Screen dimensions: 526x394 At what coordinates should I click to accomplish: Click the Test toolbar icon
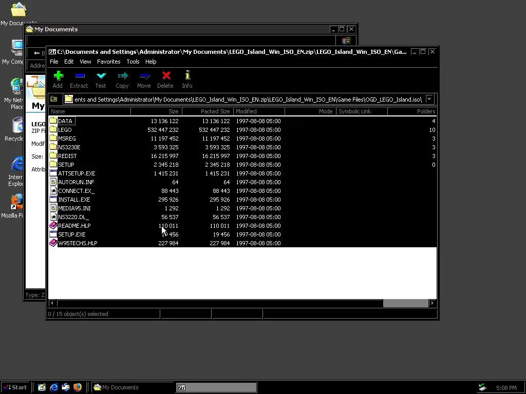(101, 76)
